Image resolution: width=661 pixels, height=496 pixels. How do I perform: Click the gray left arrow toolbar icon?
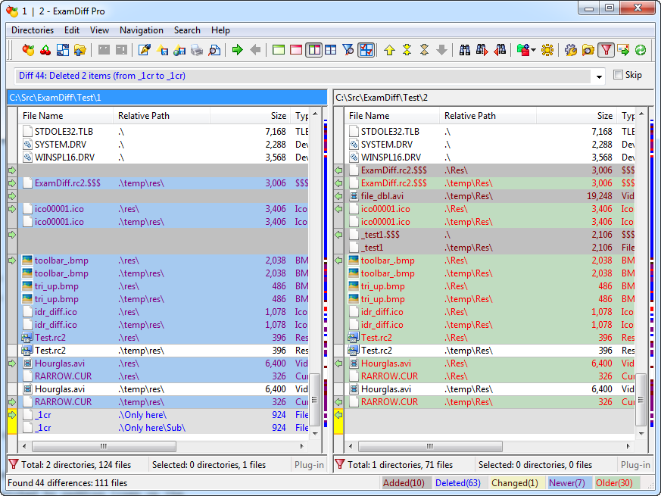coord(255,50)
